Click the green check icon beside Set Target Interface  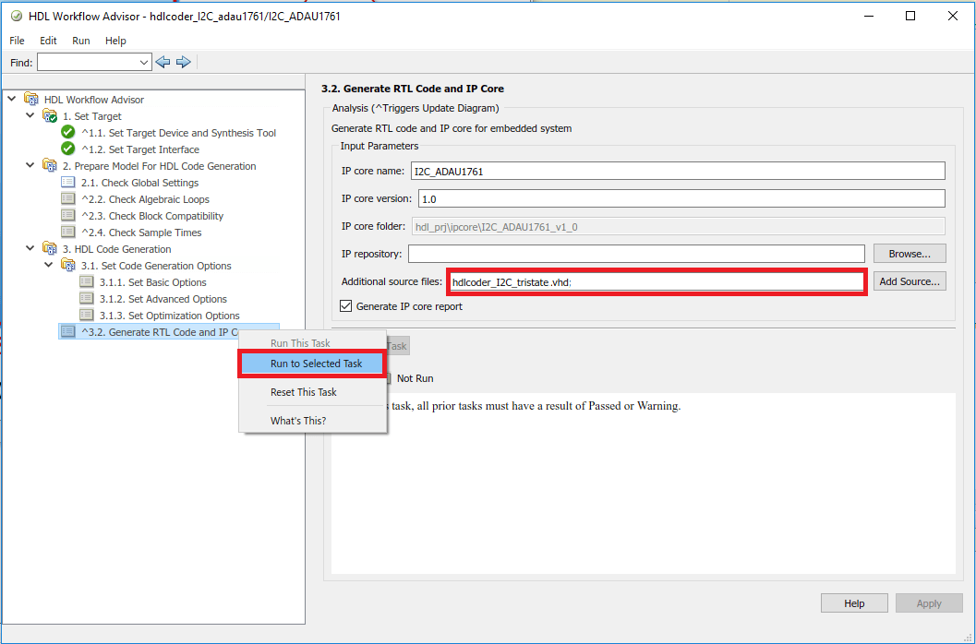pyautogui.click(x=67, y=149)
